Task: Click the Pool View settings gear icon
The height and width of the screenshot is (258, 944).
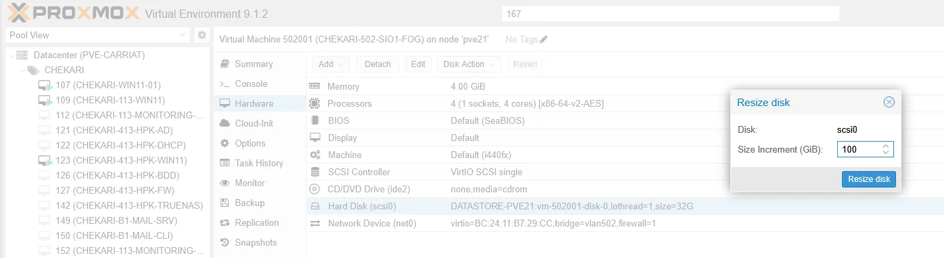Action: pos(201,35)
